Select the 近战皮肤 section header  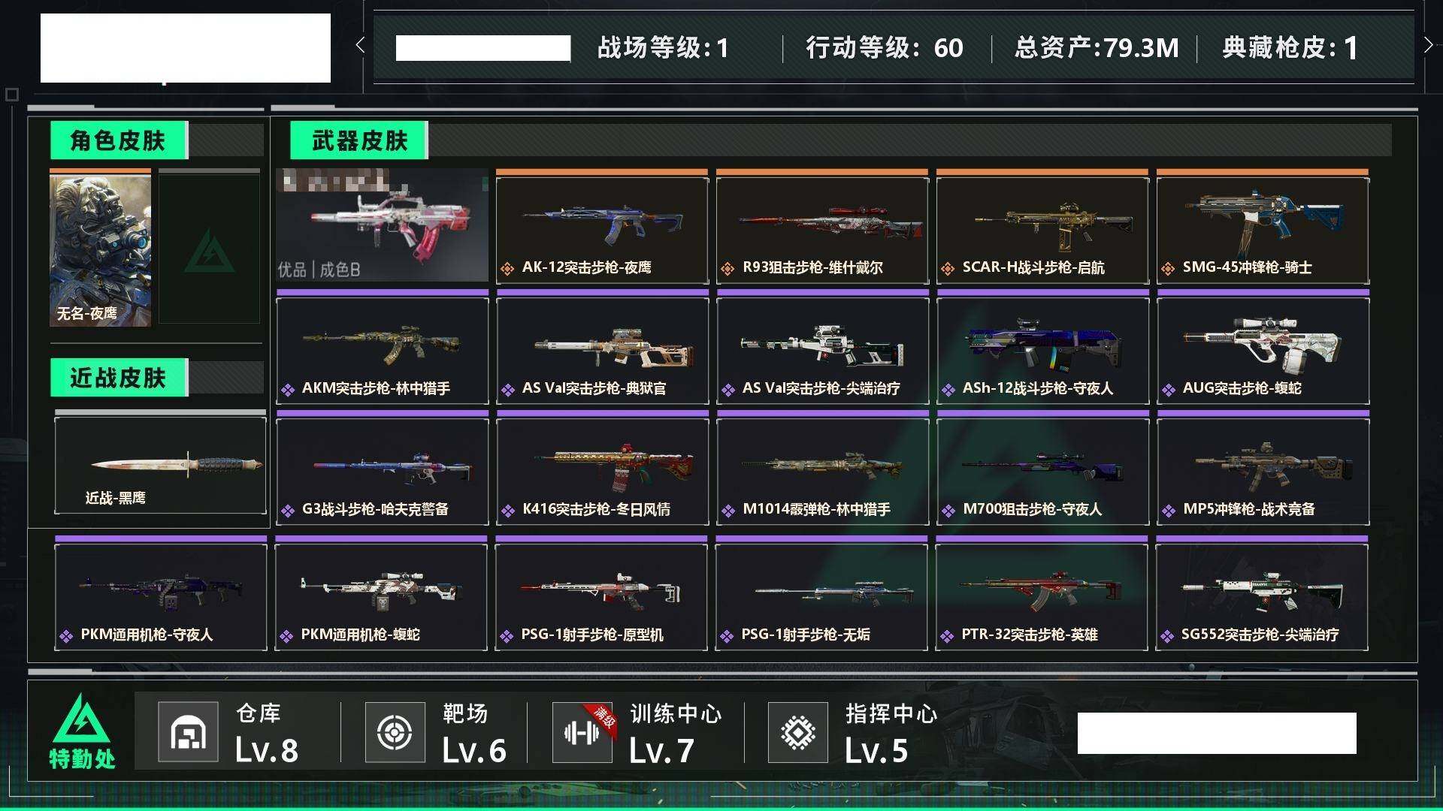pyautogui.click(x=119, y=377)
